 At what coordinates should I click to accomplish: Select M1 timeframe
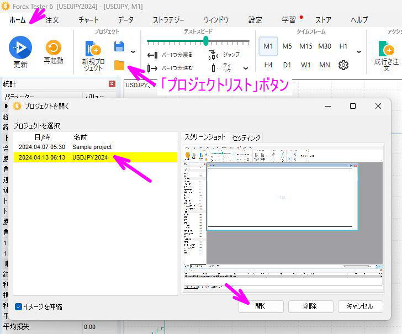pyautogui.click(x=268, y=46)
